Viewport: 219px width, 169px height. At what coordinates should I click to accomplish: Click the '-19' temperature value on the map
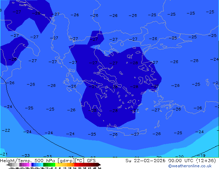[x=201, y=156]
